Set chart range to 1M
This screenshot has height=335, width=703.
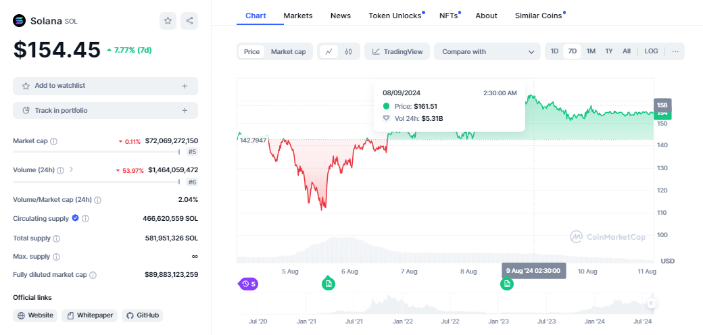click(591, 51)
